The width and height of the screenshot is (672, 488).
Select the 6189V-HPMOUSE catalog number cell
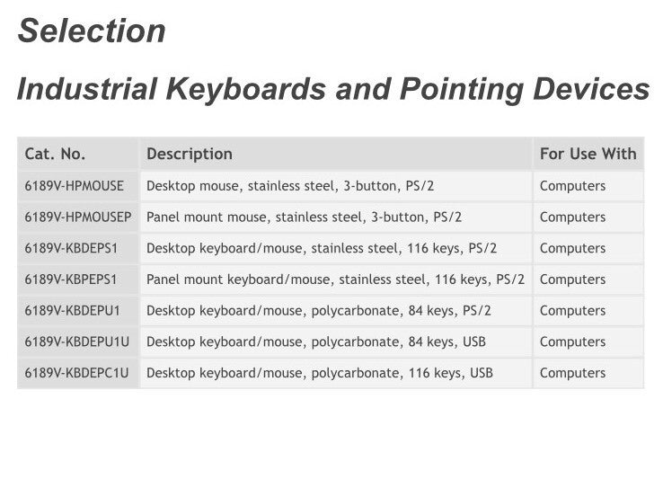coord(75,186)
